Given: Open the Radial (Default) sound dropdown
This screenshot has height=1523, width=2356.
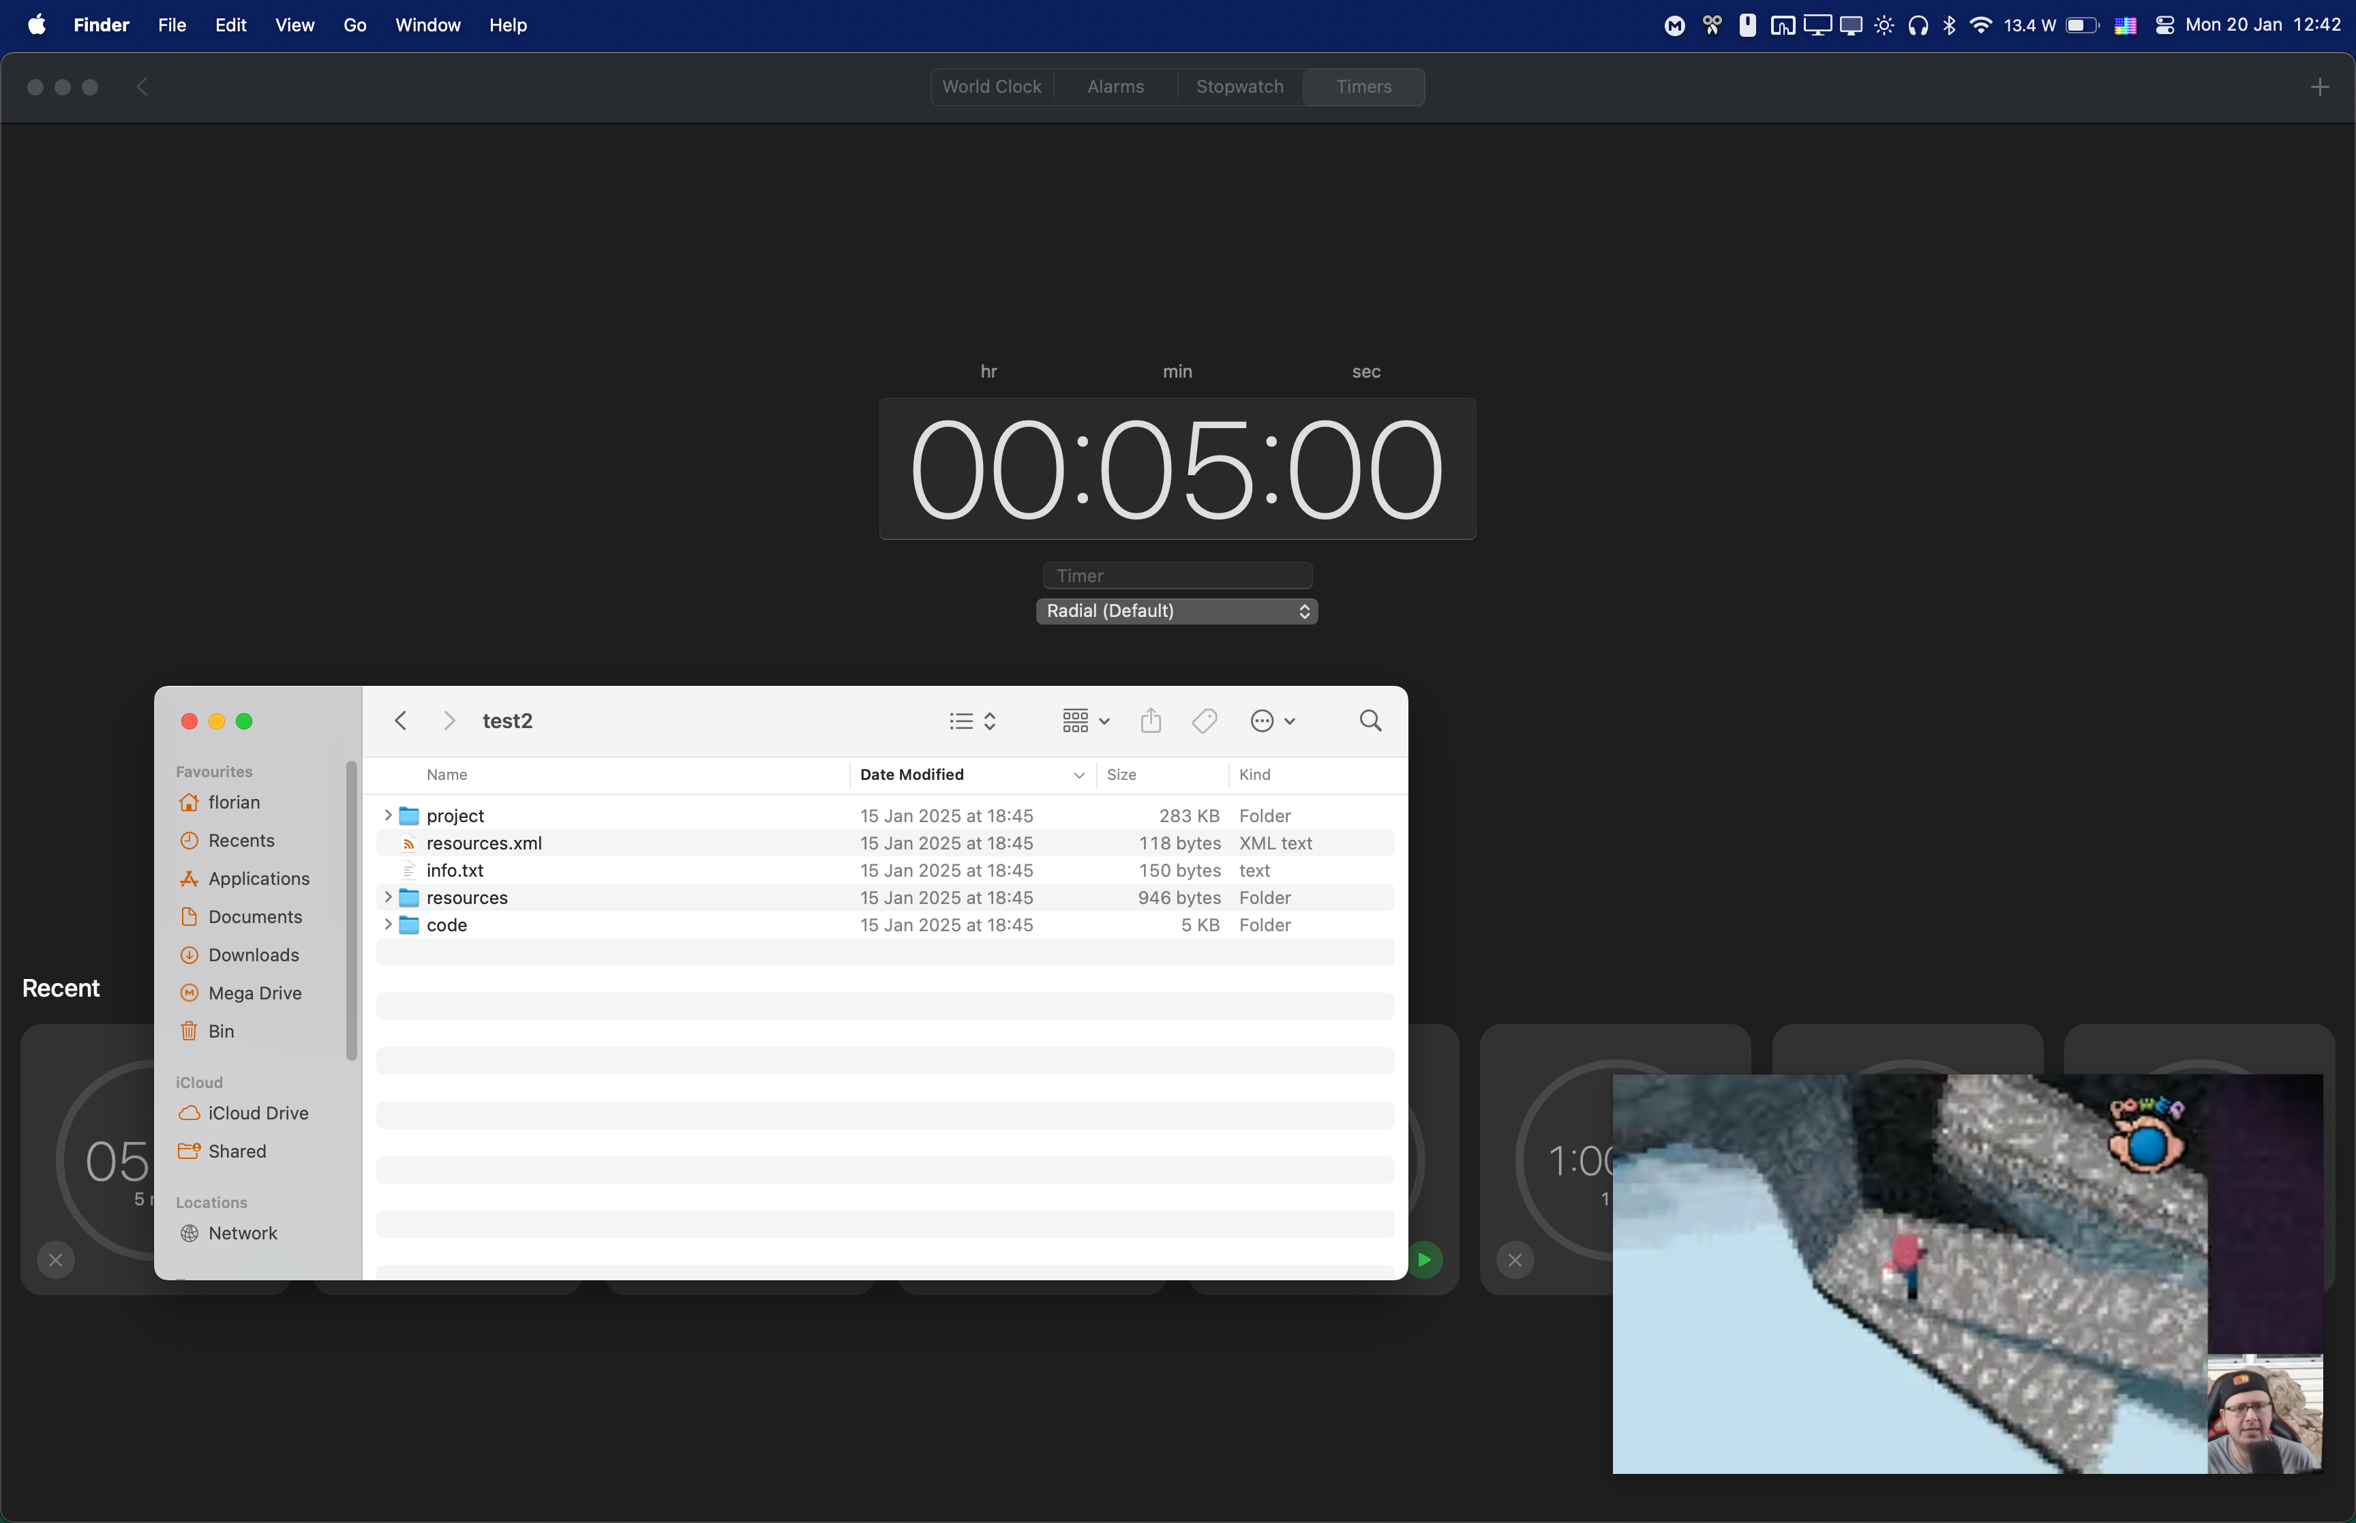Looking at the screenshot, I should (1177, 612).
